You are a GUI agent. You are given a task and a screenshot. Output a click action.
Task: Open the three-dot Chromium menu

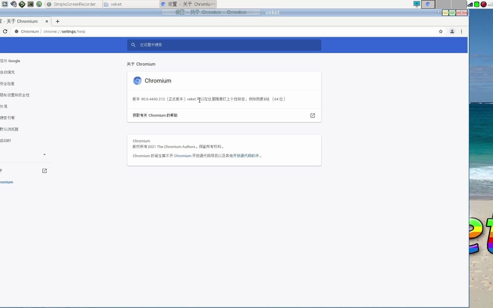pyautogui.click(x=461, y=31)
